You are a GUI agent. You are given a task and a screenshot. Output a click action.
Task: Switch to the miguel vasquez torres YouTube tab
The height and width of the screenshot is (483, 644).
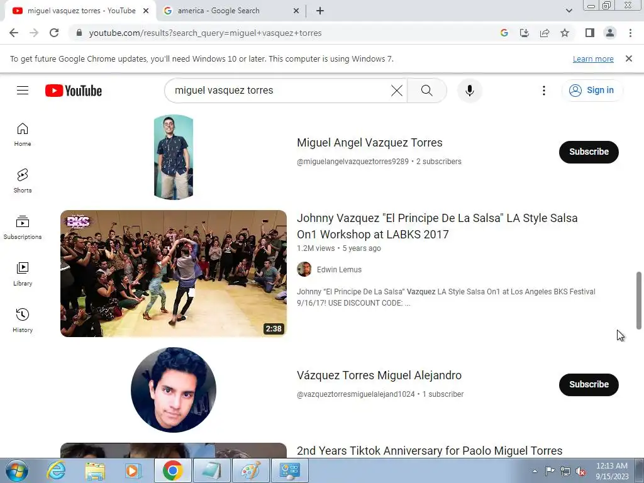click(80, 11)
